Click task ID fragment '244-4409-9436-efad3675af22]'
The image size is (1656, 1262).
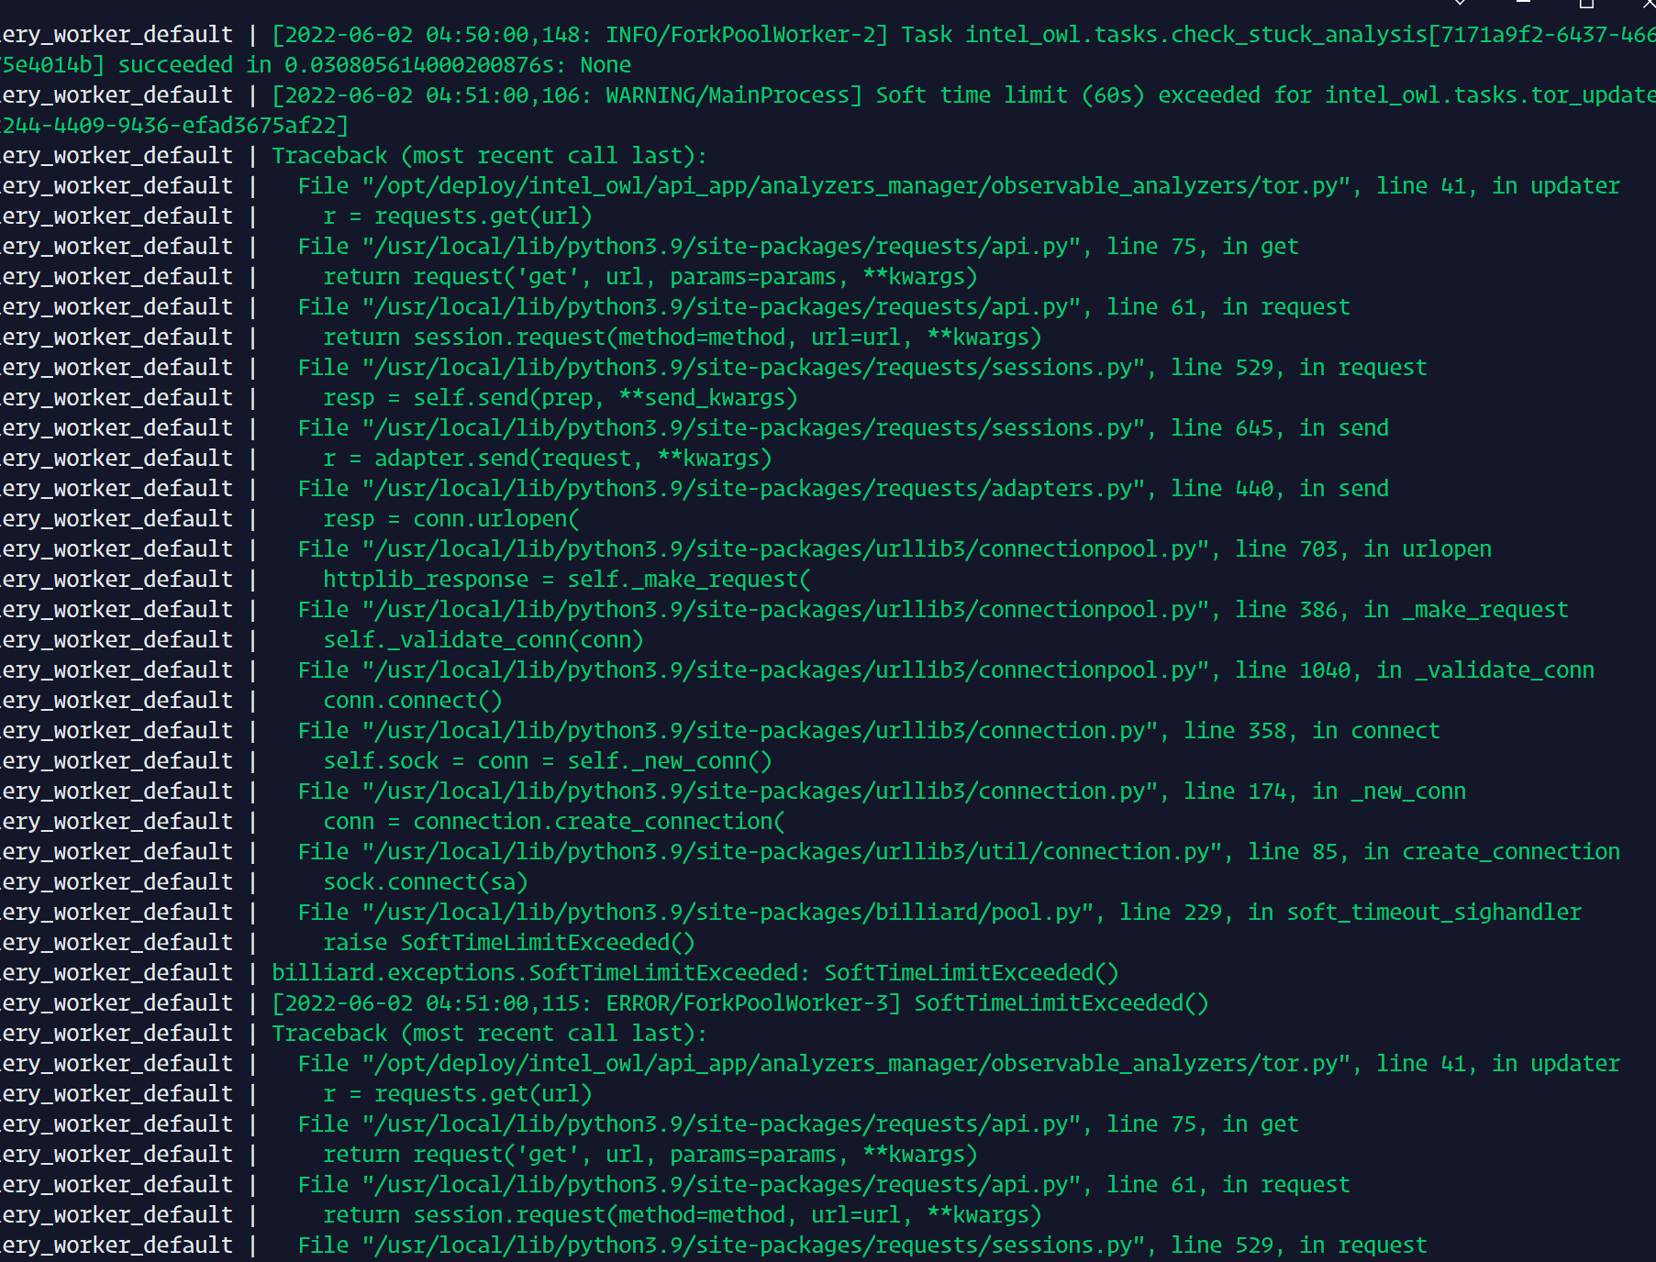point(174,126)
